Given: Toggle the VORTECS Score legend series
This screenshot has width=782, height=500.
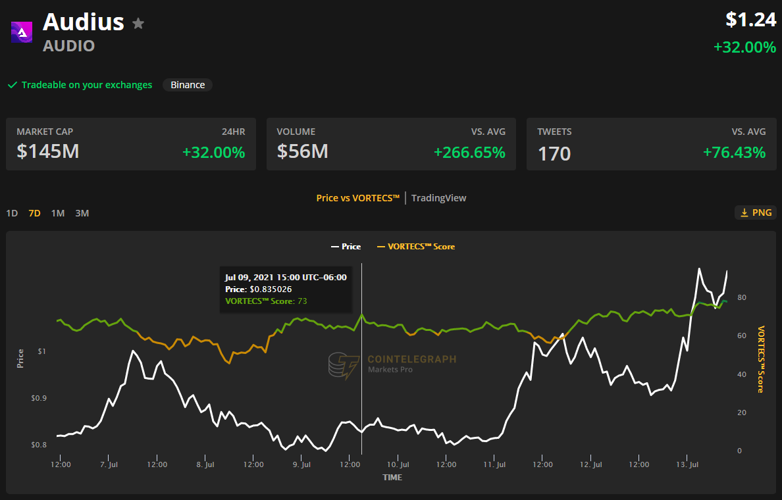Looking at the screenshot, I should (x=415, y=247).
